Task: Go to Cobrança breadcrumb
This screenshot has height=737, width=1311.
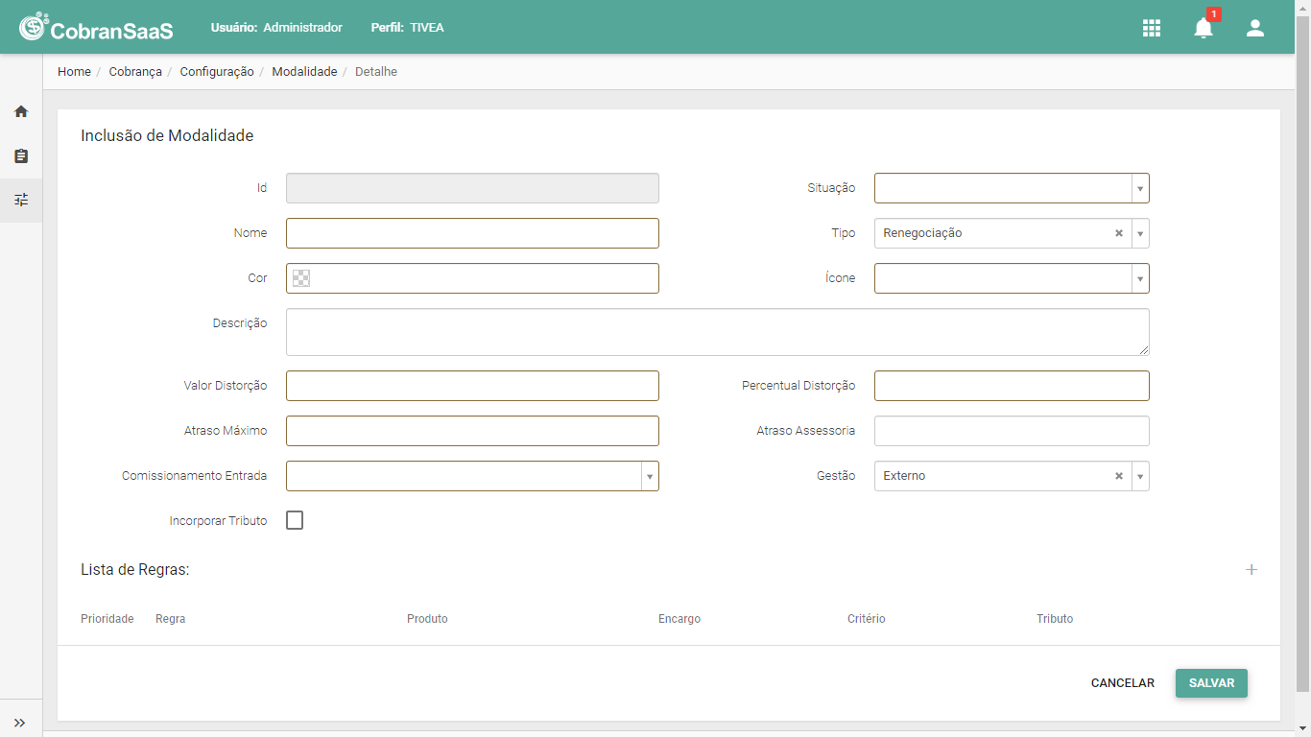Action: 135,72
